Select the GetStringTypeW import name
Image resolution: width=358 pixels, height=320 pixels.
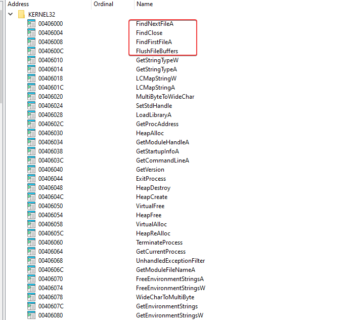[157, 60]
